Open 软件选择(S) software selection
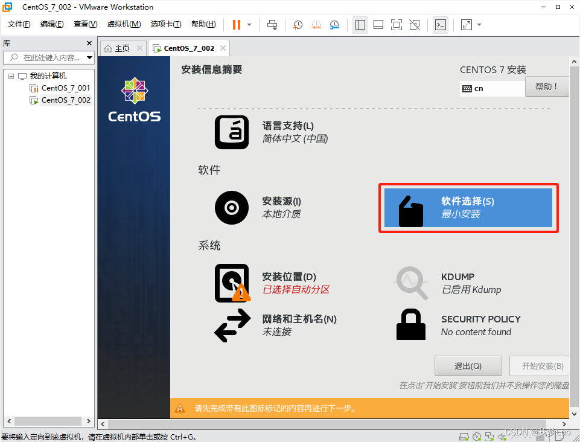This screenshot has width=580, height=442. point(468,208)
